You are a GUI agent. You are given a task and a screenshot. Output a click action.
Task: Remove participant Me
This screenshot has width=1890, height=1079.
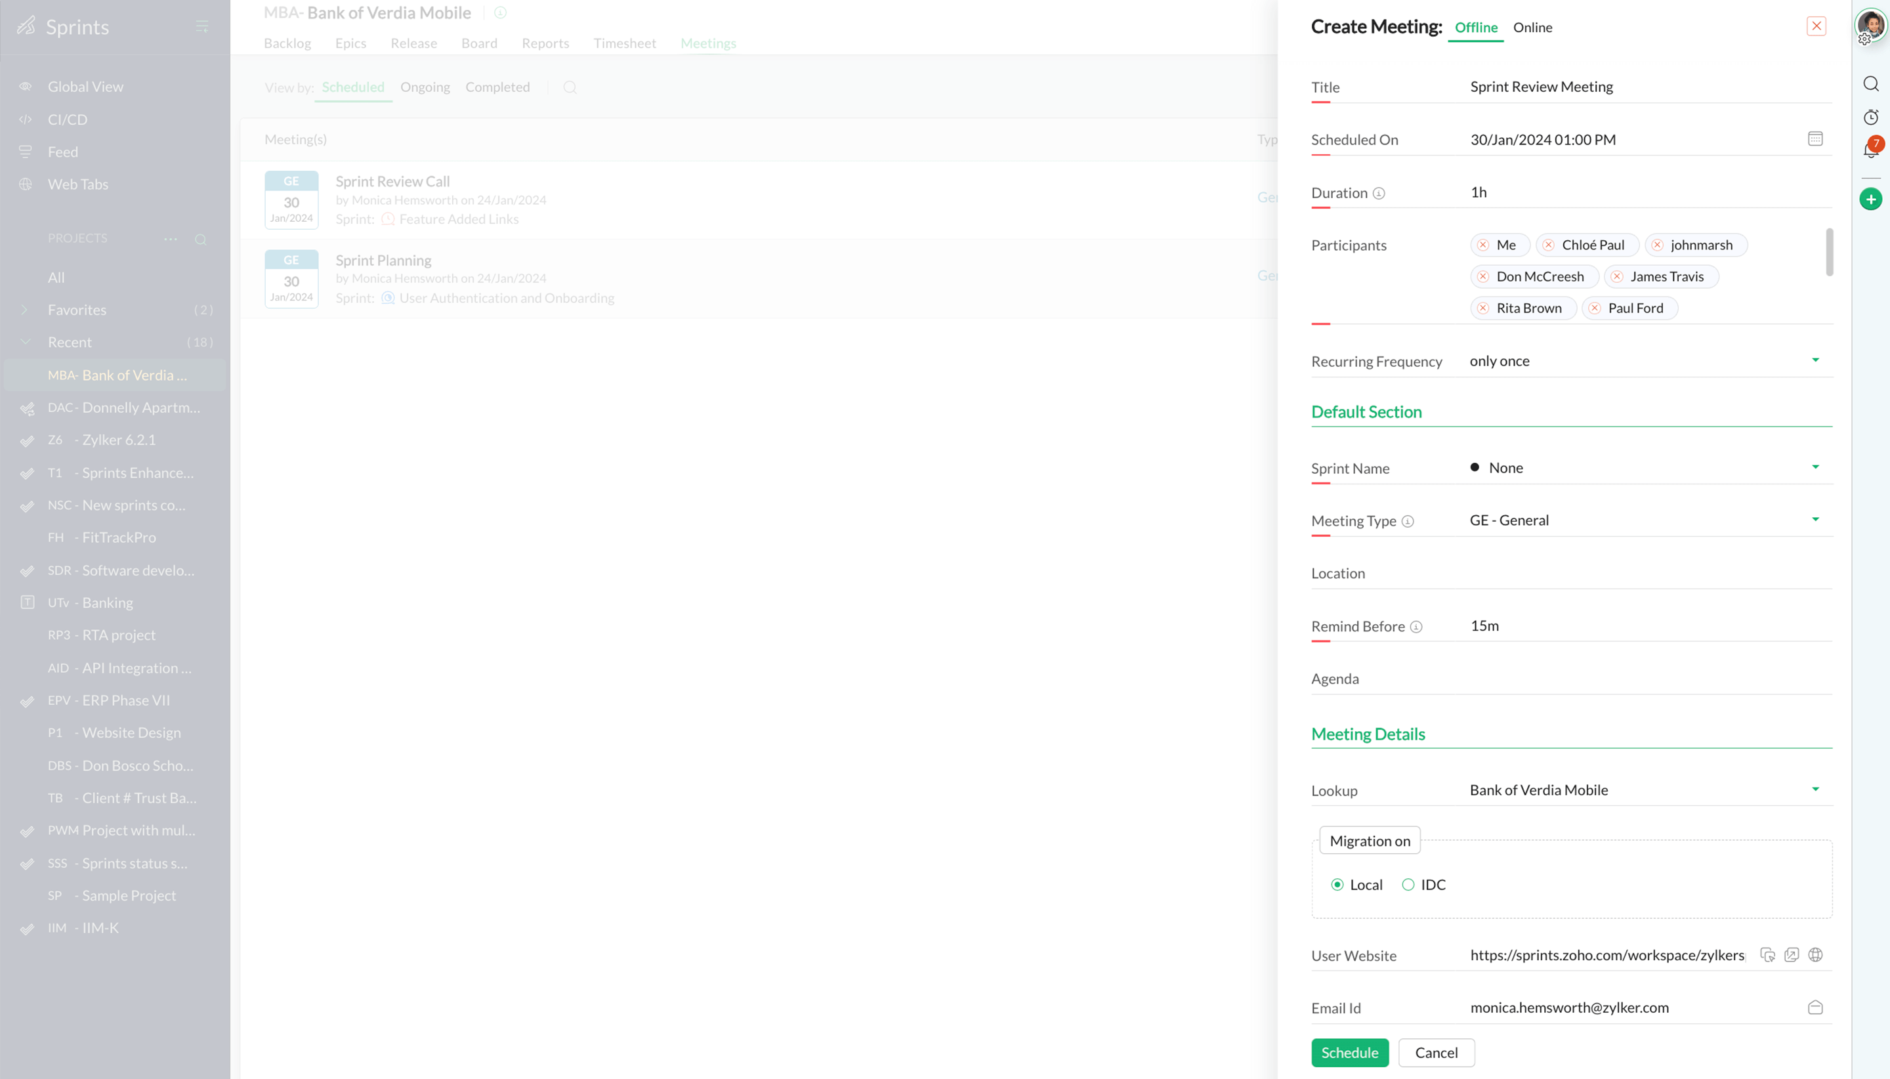tap(1482, 245)
